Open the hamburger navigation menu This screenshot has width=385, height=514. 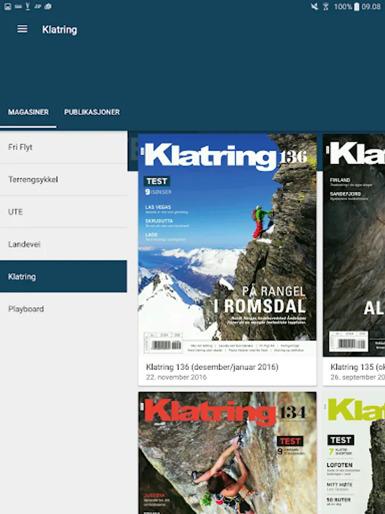tap(22, 29)
